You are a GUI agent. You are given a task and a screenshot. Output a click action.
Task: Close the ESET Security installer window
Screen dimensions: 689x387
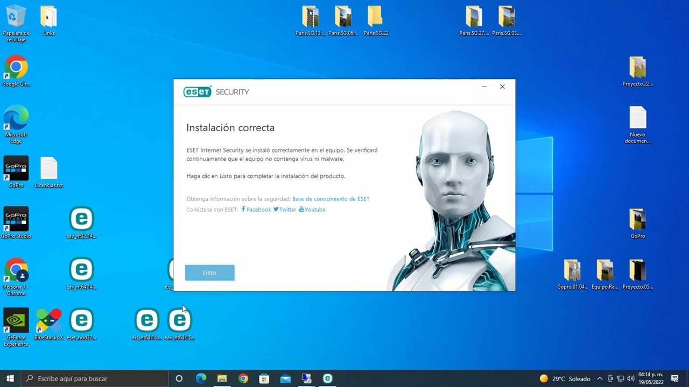(x=502, y=87)
